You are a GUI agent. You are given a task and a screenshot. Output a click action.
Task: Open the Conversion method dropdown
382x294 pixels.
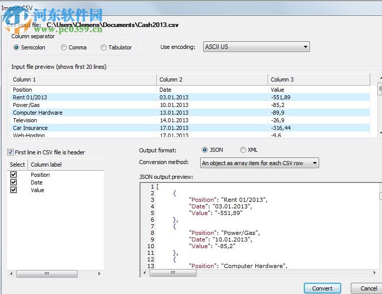[x=259, y=163]
